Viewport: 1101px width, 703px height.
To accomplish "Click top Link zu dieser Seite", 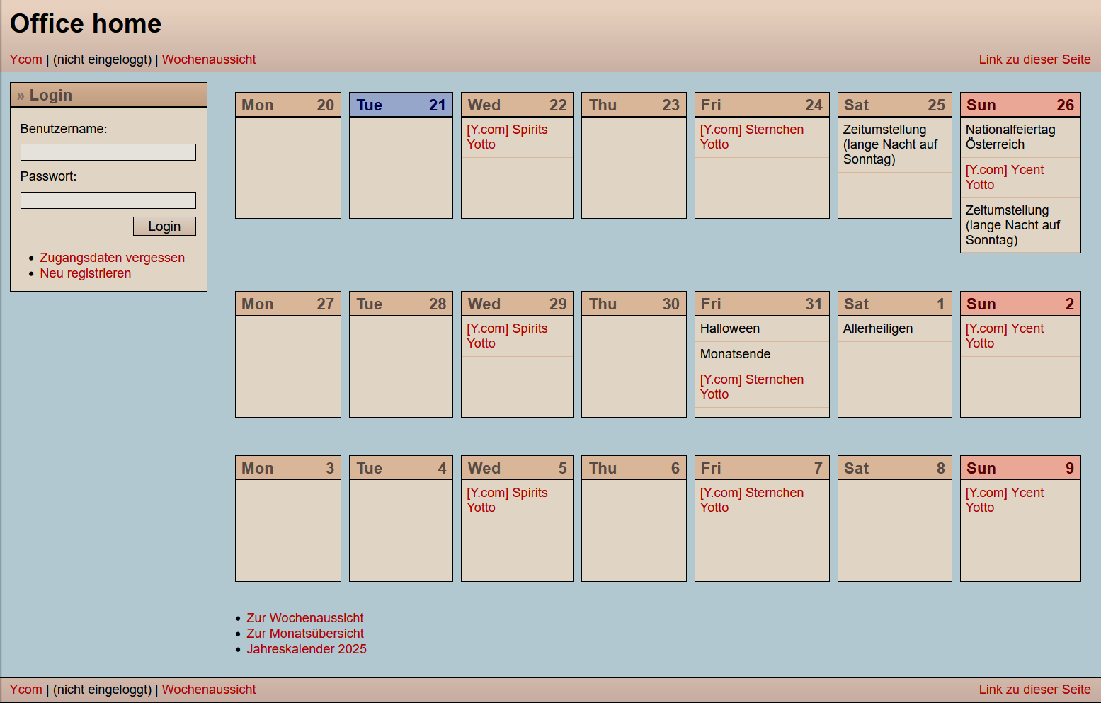I will coord(1034,59).
